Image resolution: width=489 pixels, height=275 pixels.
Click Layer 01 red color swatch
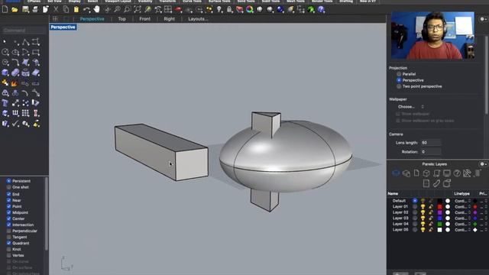point(440,207)
